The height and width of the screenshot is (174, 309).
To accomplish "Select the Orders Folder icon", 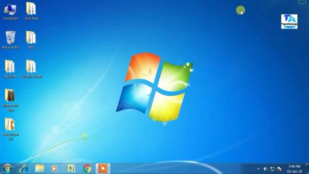I will click(x=31, y=69).
